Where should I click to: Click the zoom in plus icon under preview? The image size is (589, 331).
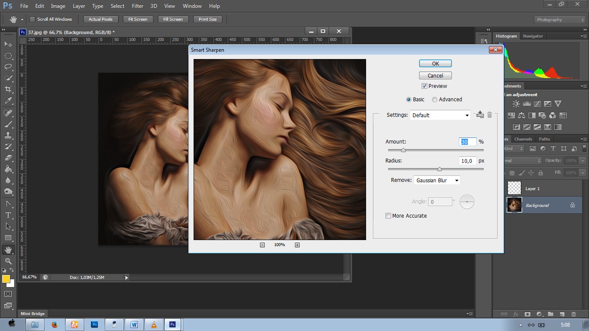(297, 245)
